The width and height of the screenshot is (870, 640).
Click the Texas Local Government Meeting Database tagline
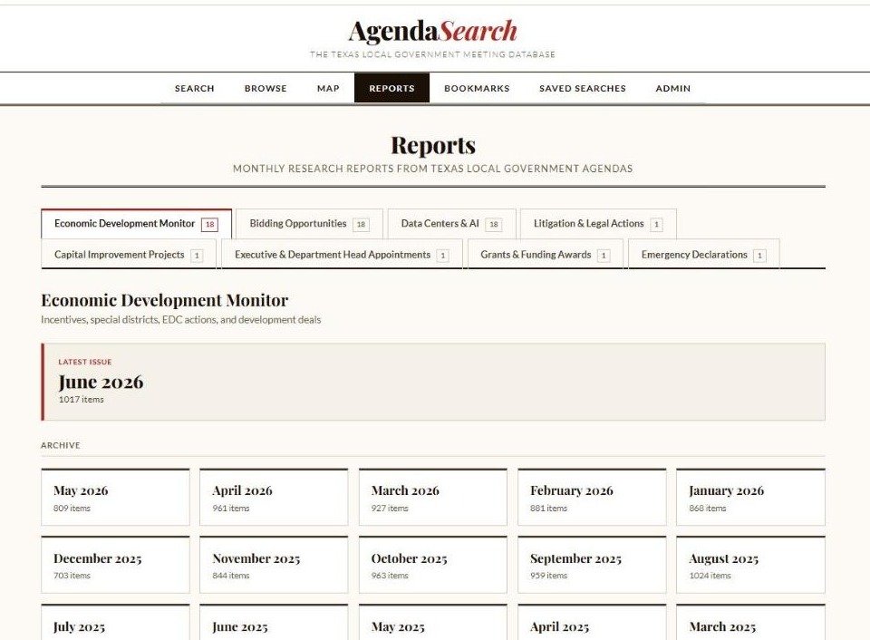433,54
